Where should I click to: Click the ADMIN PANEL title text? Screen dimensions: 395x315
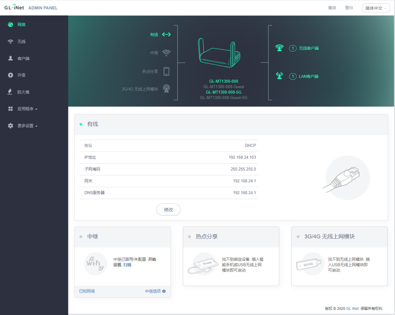43,8
